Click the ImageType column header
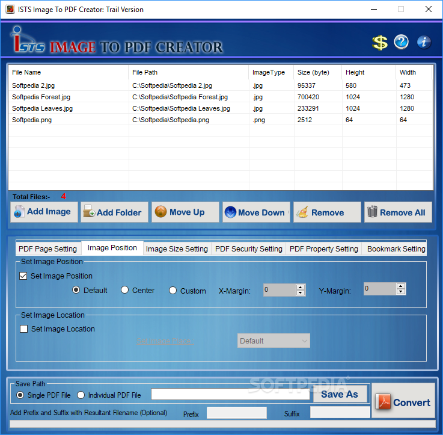 (x=271, y=72)
